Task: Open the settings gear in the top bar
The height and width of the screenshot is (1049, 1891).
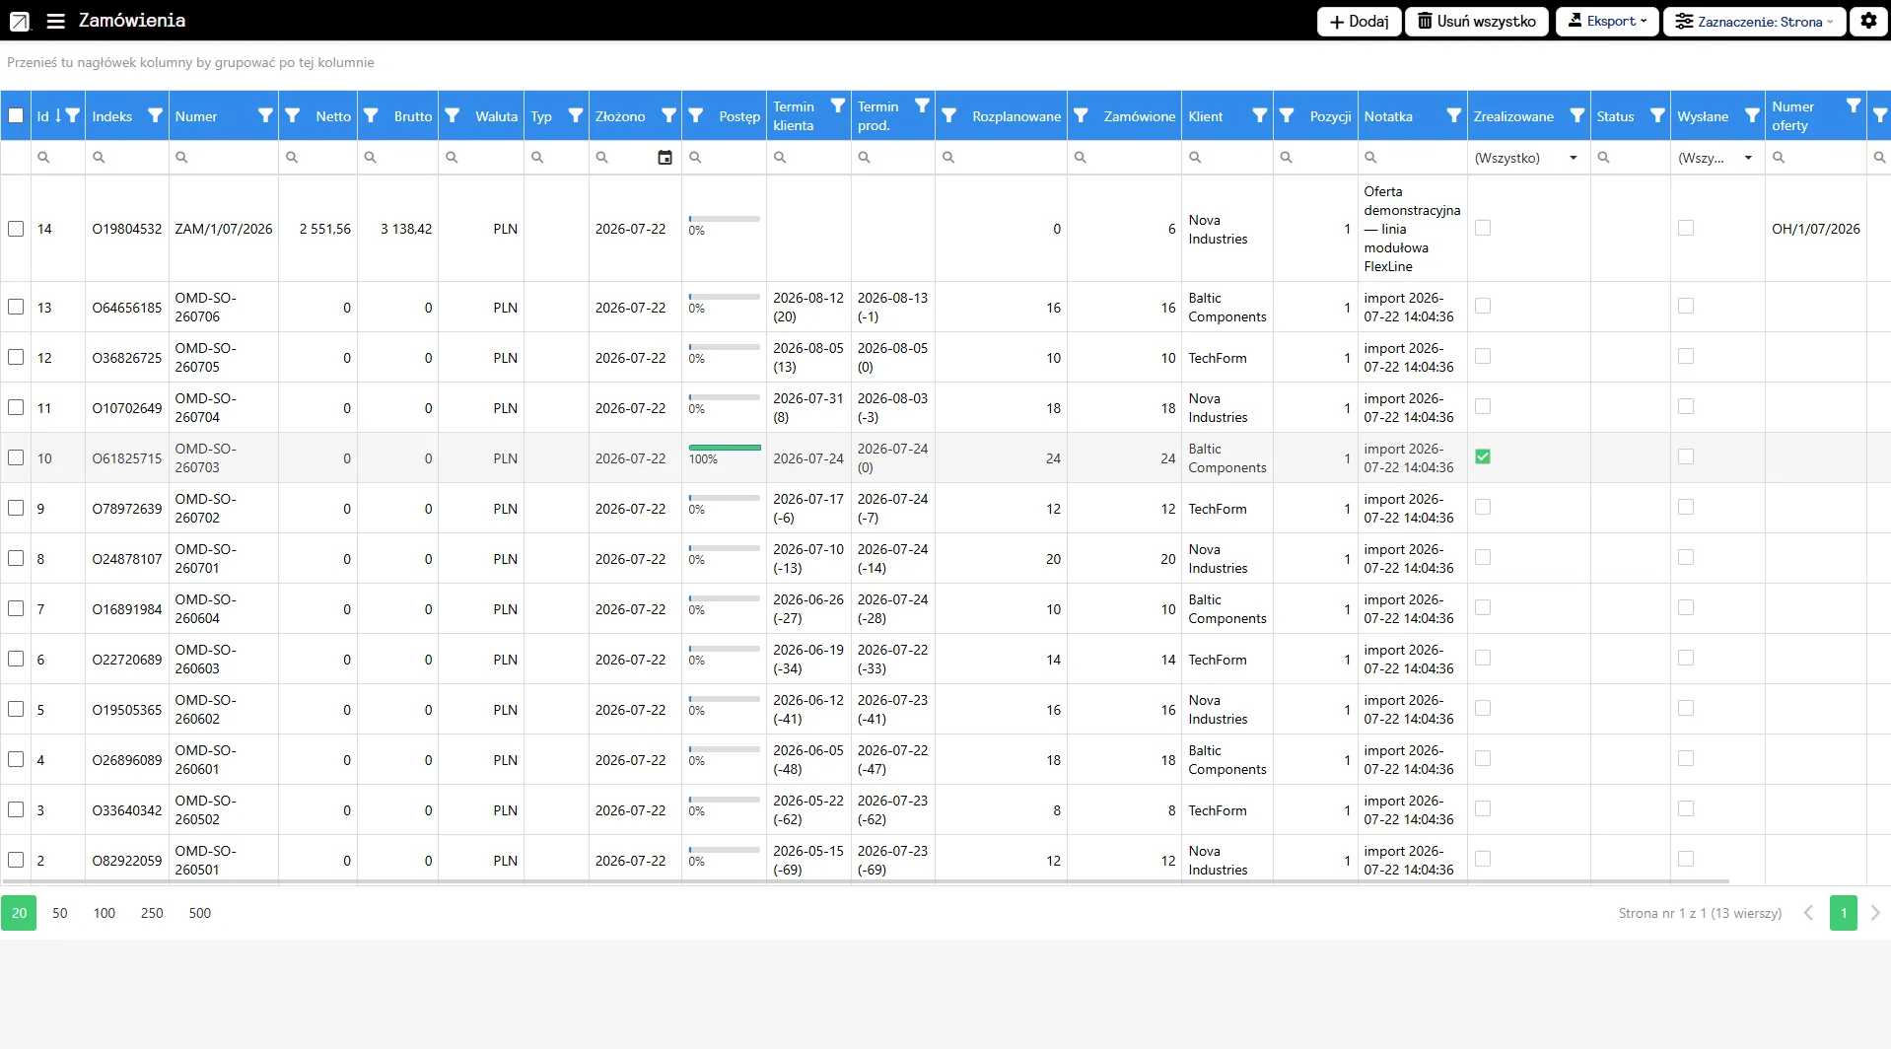Action: [x=1868, y=21]
